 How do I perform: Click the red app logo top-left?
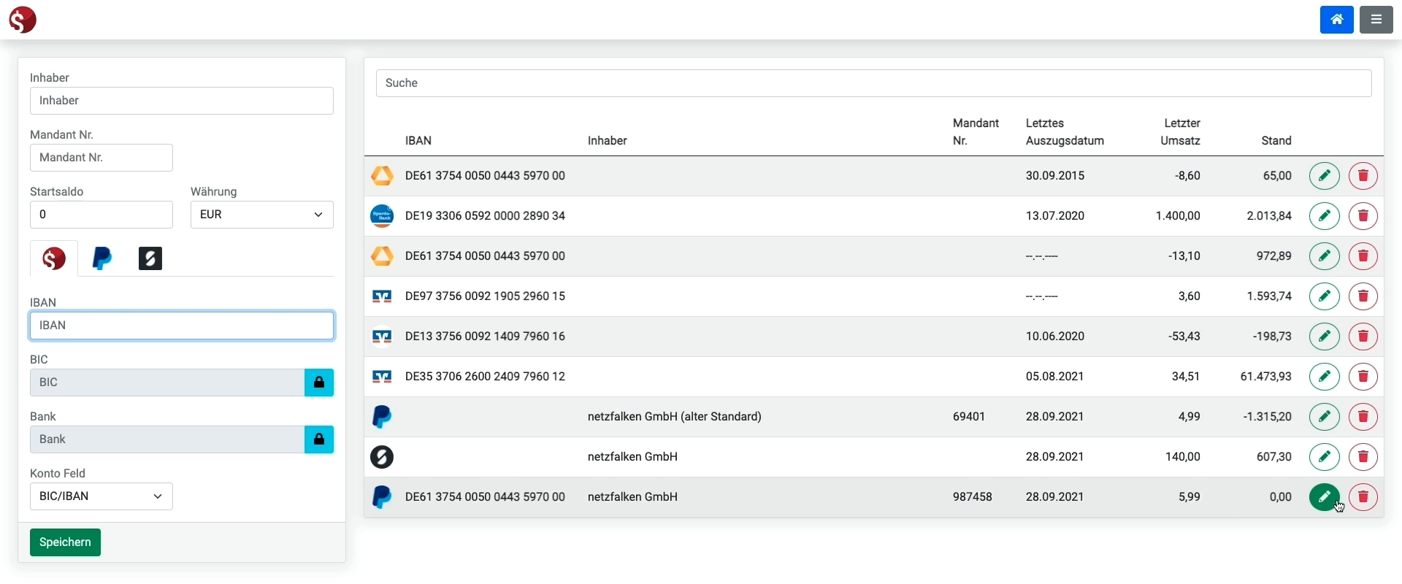pos(23,20)
